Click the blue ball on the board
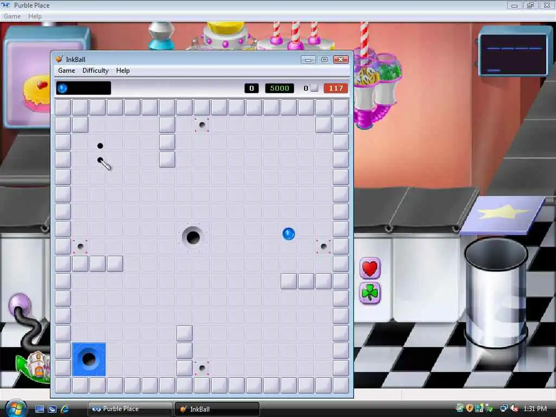 [288, 233]
